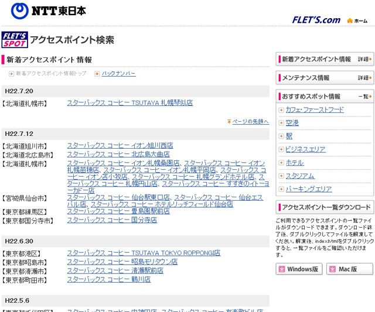
Task: Open スターバックス コーヒー 札幌グランドホテル店
Action: (x=193, y=177)
